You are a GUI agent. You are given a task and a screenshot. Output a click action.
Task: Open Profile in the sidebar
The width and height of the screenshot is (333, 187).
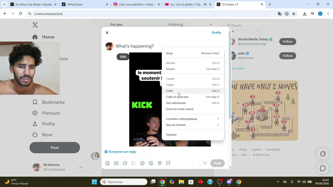click(x=44, y=124)
